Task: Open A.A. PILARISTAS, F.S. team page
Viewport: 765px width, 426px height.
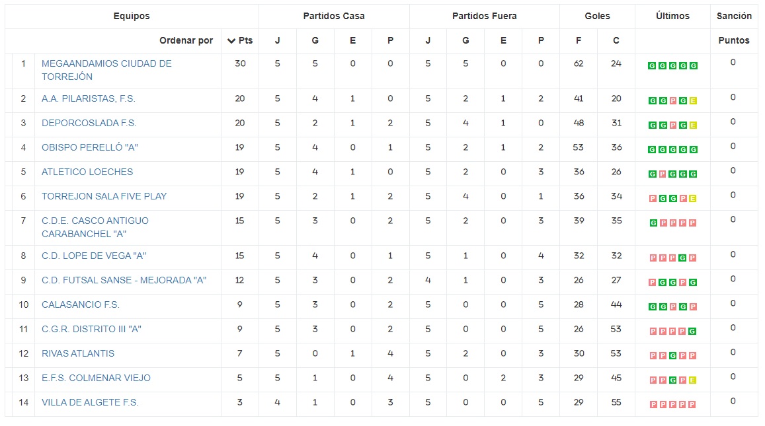Action: [89, 98]
